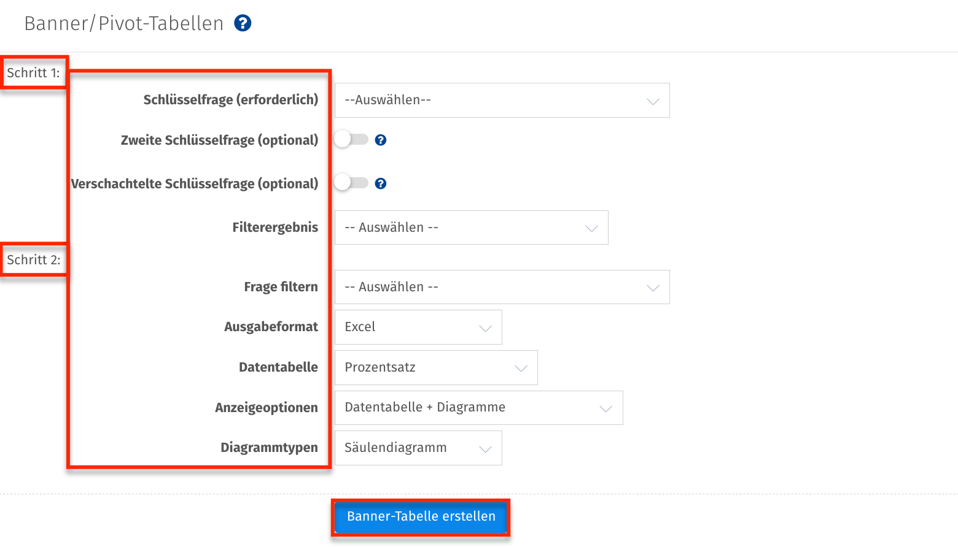958x547 pixels.
Task: Click the Schritt 2 label
Action: click(33, 260)
